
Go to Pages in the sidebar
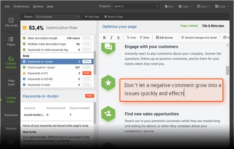pyautogui.click(x=11, y=42)
